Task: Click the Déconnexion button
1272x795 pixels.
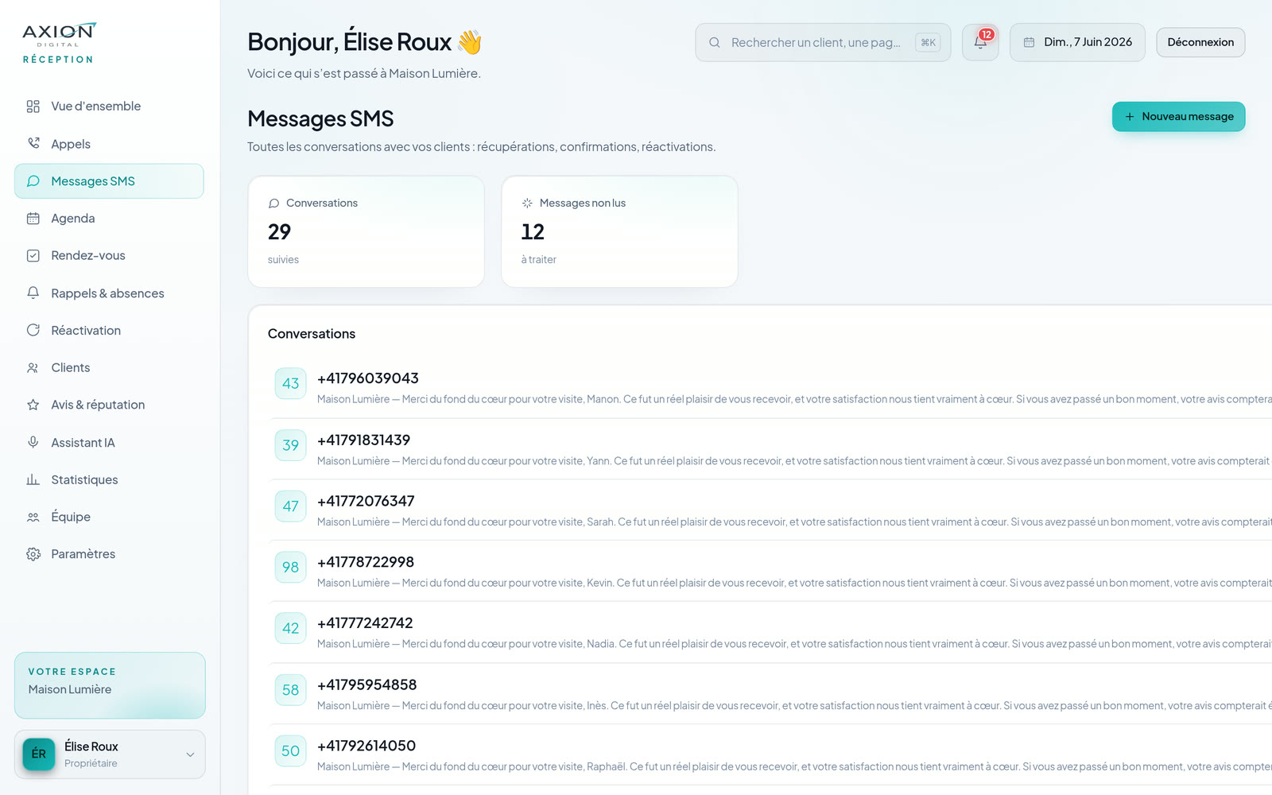Action: click(x=1200, y=42)
